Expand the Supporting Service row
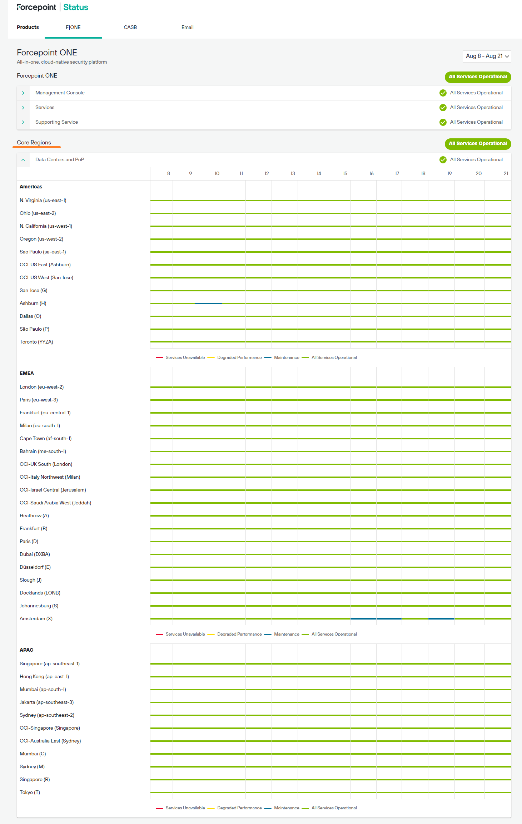This screenshot has width=522, height=824. pos(23,122)
